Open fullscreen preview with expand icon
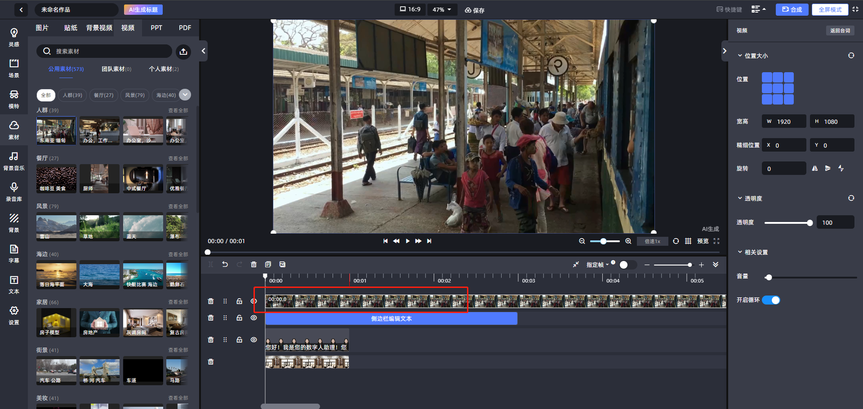This screenshot has height=409, width=863. click(x=716, y=241)
